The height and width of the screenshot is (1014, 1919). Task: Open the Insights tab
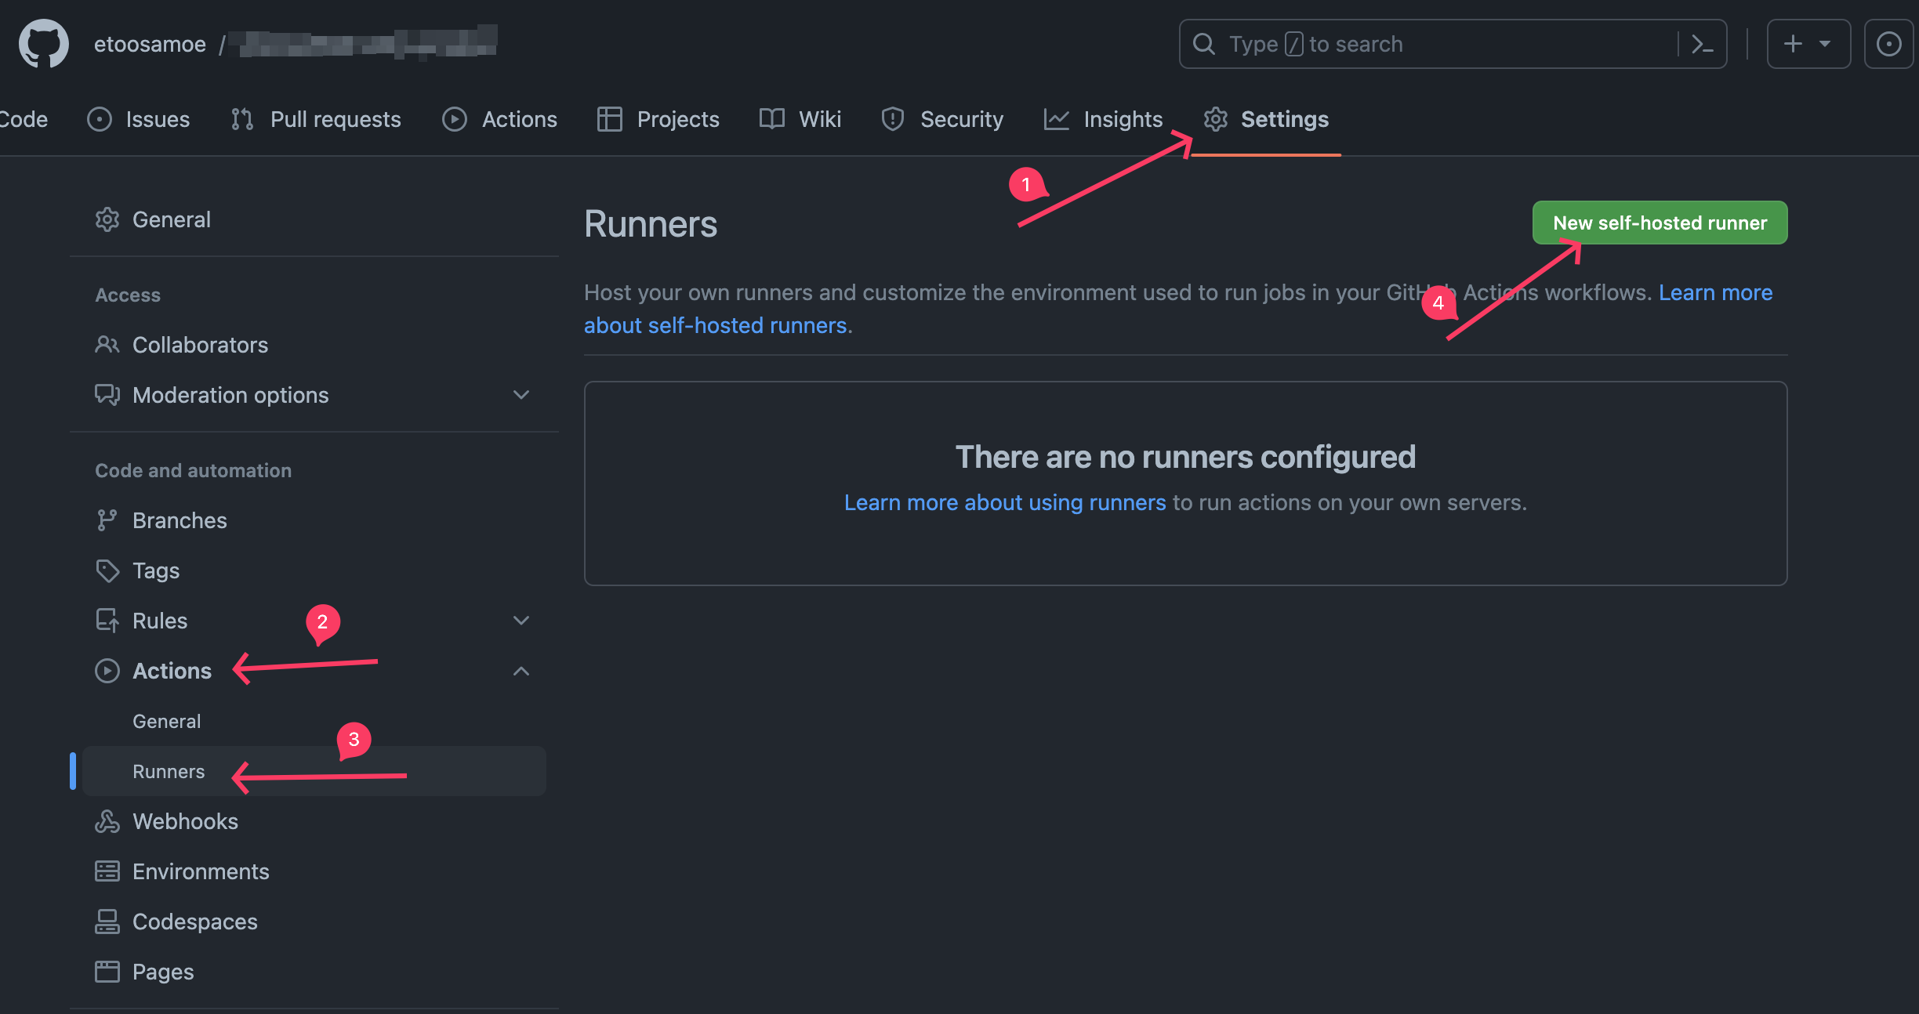(x=1104, y=119)
